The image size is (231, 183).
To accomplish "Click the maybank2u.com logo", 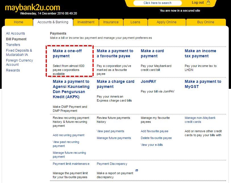I will [33, 7].
